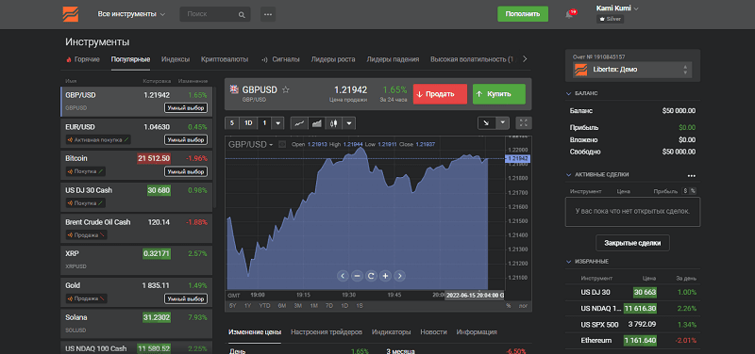This screenshot has height=354, width=755.
Task: Select 5 timeframe button
Action: tap(231, 123)
